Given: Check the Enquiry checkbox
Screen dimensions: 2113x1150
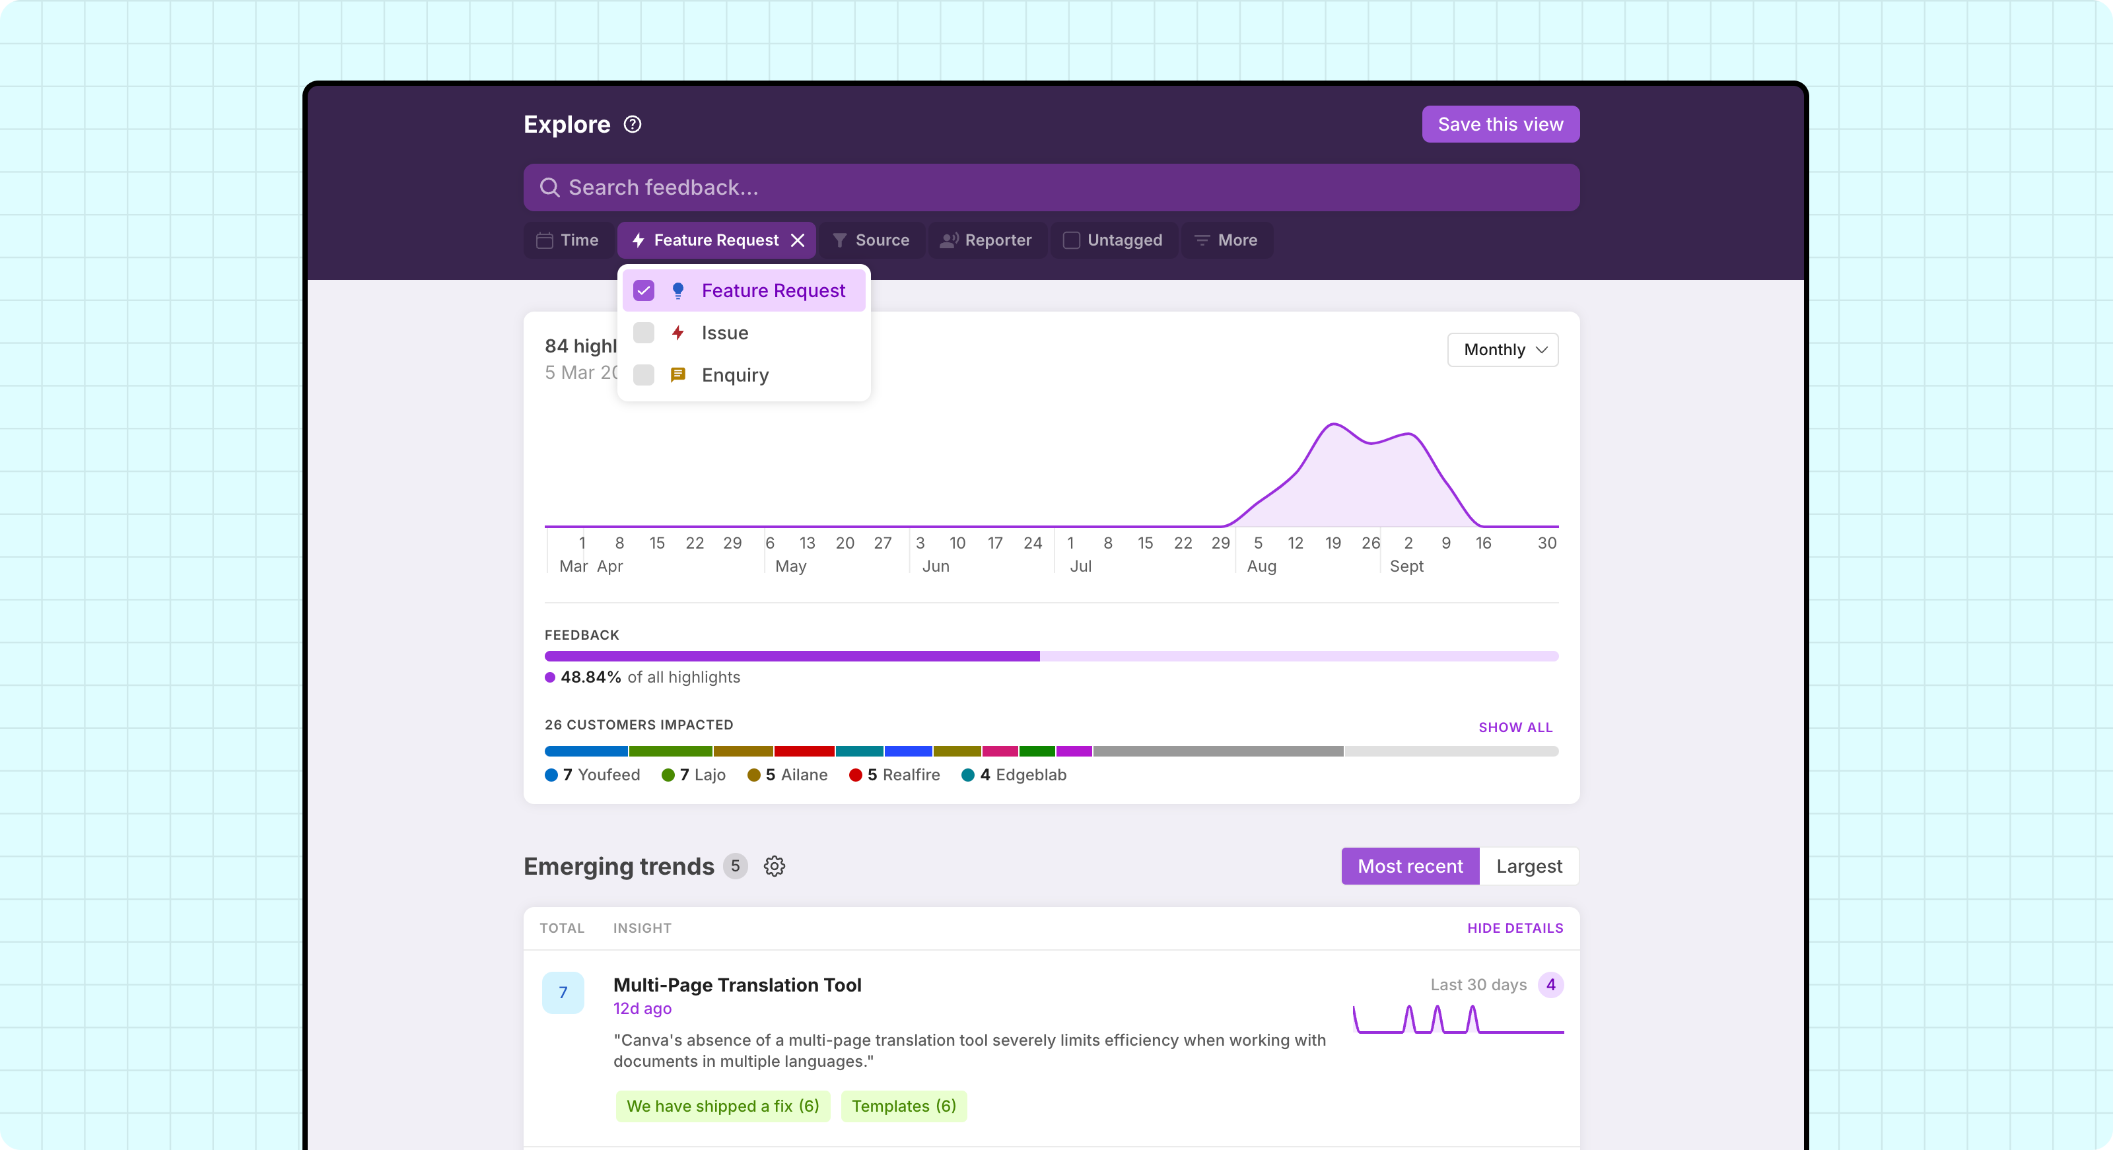Looking at the screenshot, I should click(x=644, y=375).
